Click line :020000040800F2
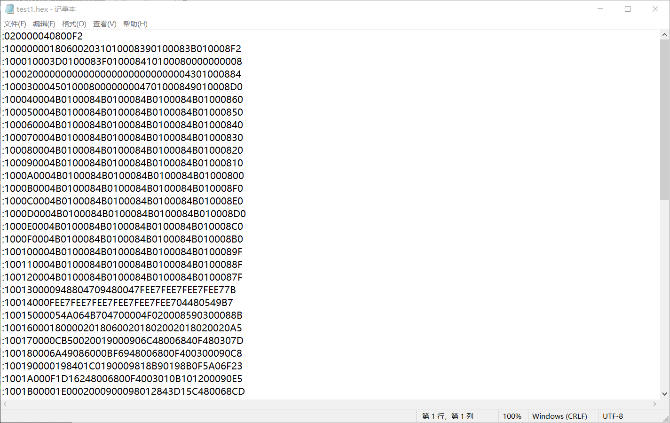This screenshot has width=670, height=423. (42, 36)
